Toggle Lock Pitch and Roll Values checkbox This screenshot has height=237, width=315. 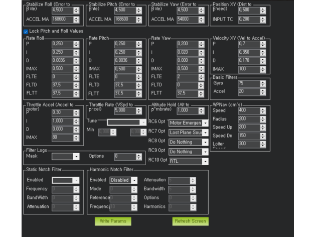tap(26, 31)
